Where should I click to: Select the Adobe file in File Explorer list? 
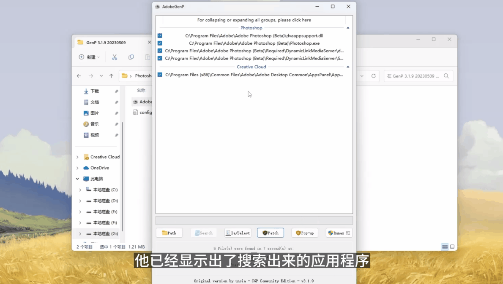[x=142, y=102]
